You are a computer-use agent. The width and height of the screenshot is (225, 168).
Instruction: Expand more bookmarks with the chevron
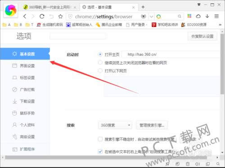[x=220, y=25]
